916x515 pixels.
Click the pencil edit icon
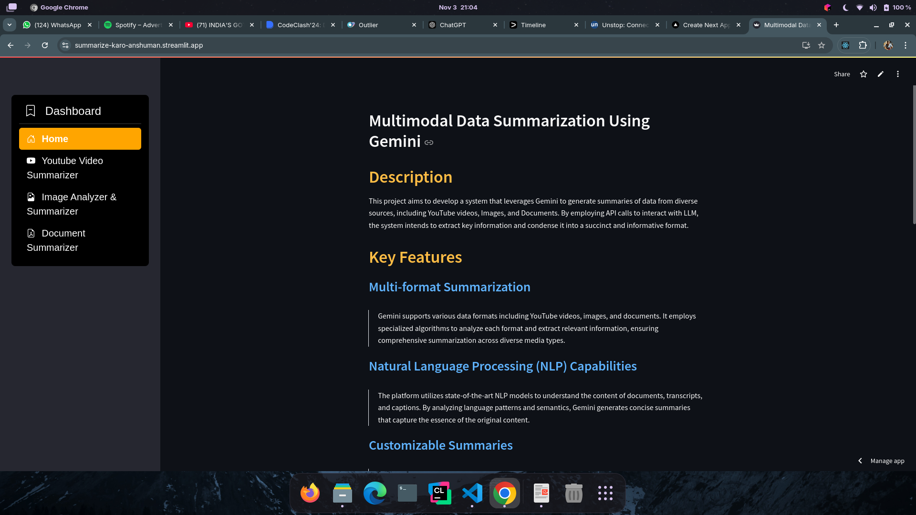[x=880, y=74]
